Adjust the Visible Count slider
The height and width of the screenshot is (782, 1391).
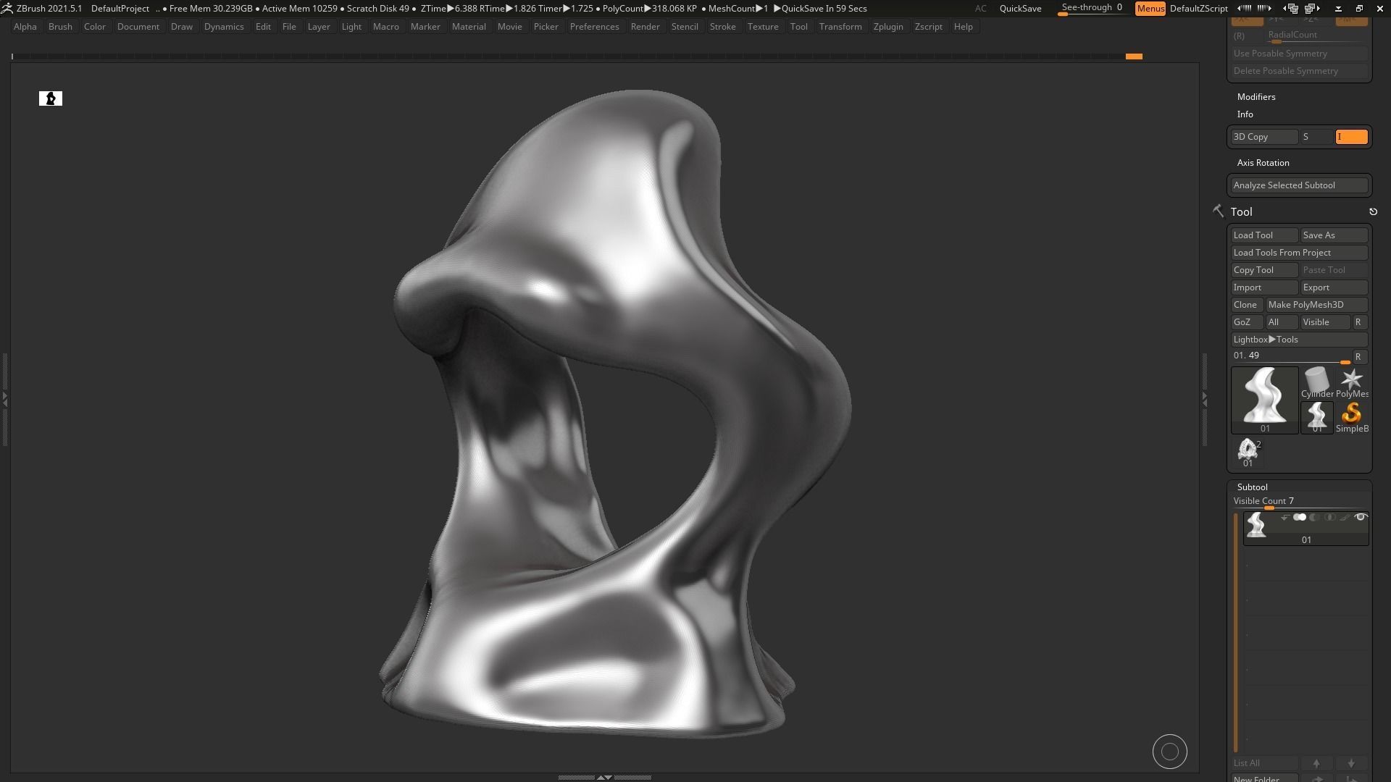pos(1299,502)
